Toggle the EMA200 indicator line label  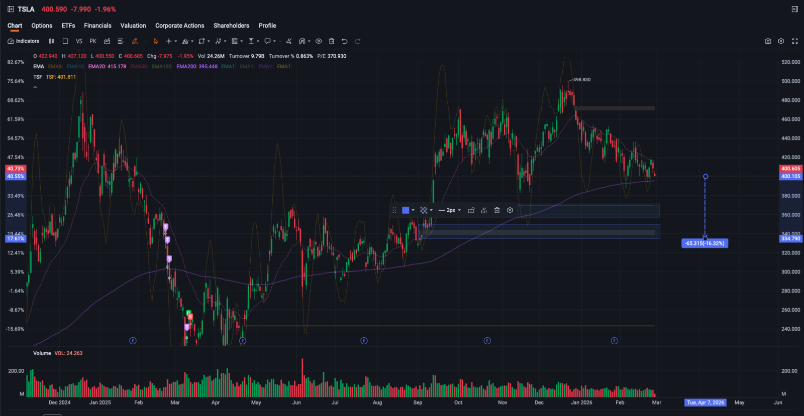tap(197, 66)
